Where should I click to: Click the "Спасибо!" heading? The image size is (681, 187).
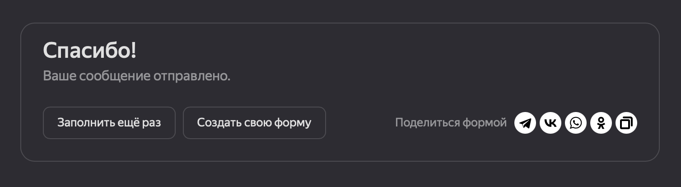pyautogui.click(x=89, y=51)
